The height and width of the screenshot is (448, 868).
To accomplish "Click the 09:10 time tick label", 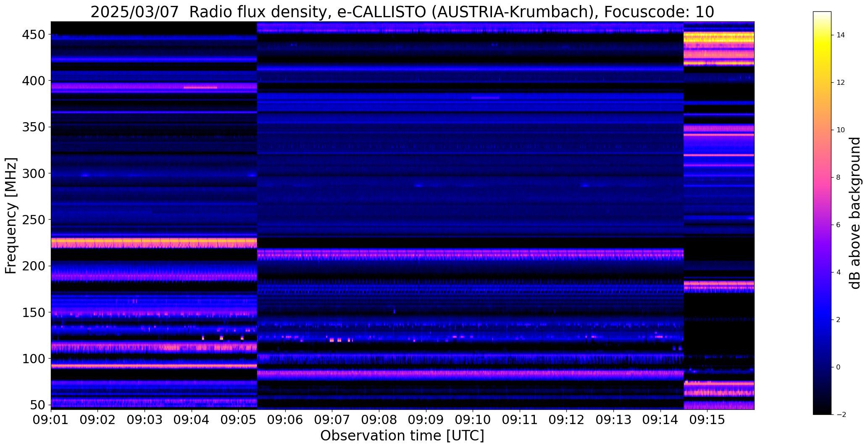I will 473,419.
